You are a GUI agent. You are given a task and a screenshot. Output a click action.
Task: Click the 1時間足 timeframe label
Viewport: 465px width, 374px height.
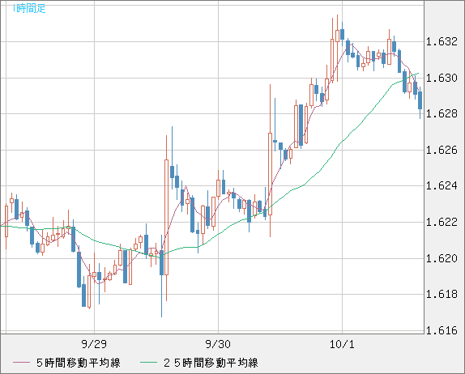[29, 9]
